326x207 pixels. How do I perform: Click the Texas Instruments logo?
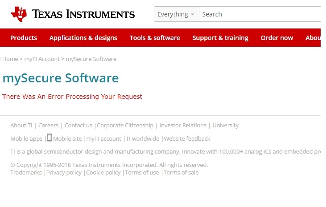pyautogui.click(x=73, y=14)
